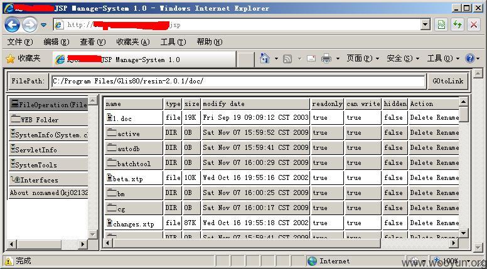This screenshot has height=269, width=487.
Task: Open the 查看(V) menu
Action: click(92, 42)
